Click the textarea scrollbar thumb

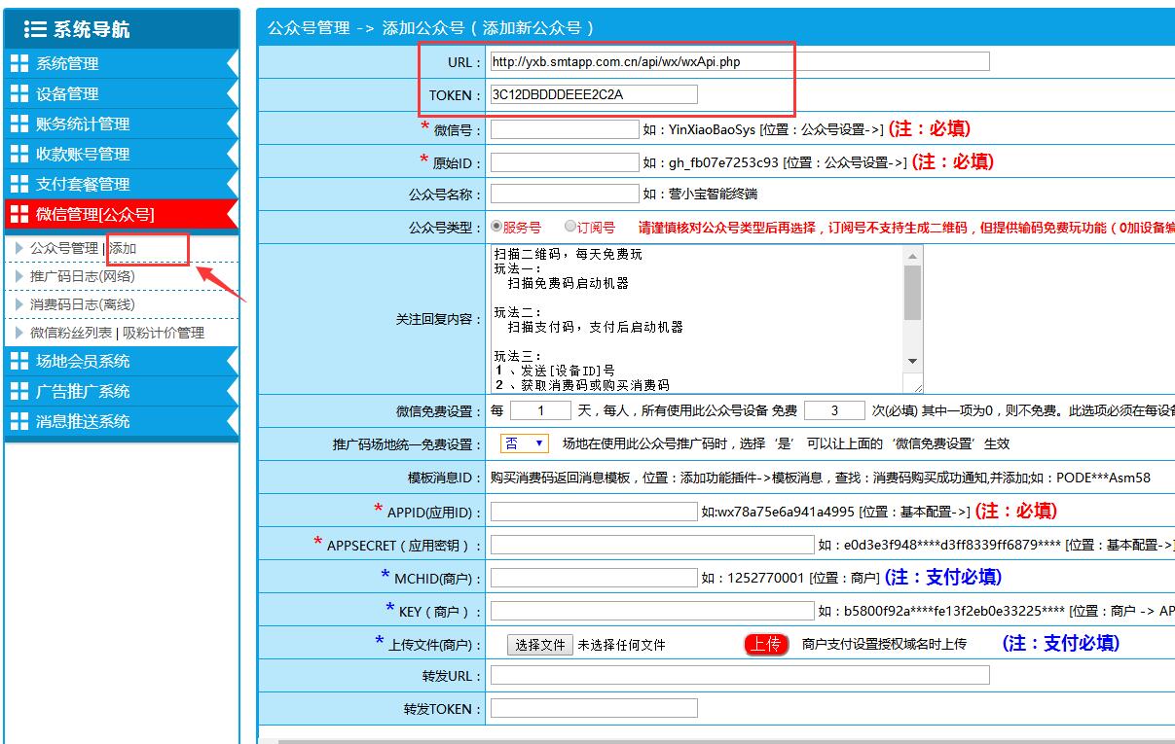tap(912, 293)
